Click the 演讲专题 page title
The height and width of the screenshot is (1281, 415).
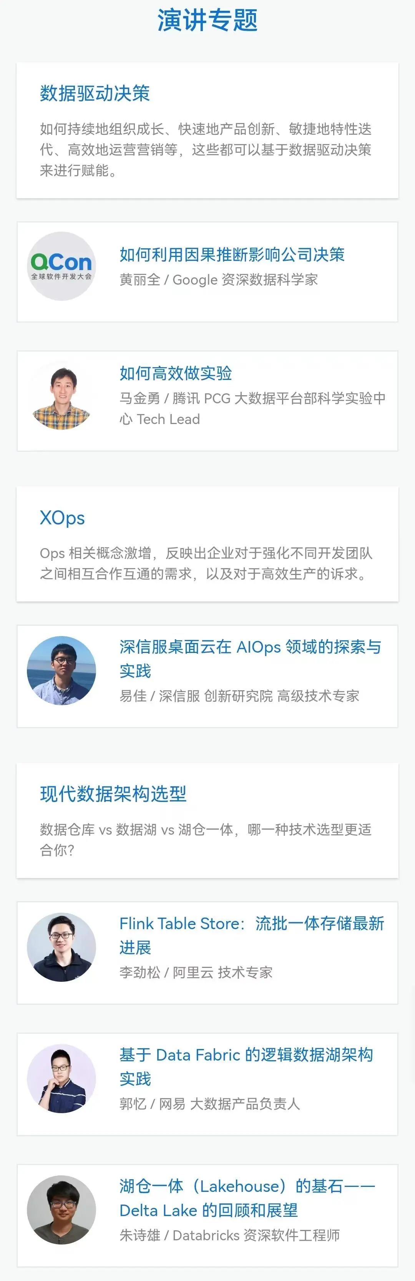[x=207, y=20]
